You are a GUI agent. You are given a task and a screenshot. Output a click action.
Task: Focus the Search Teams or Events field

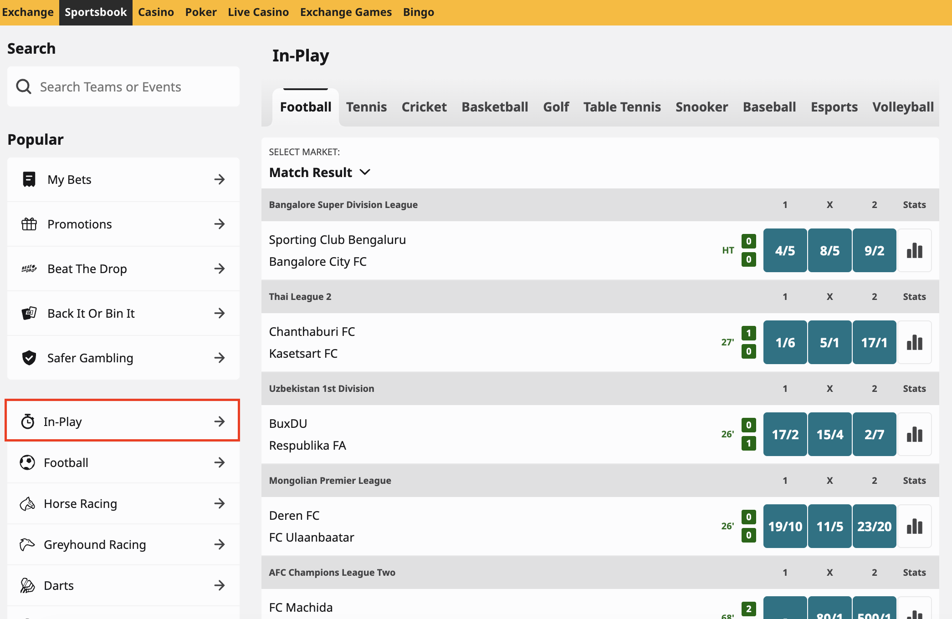[123, 86]
